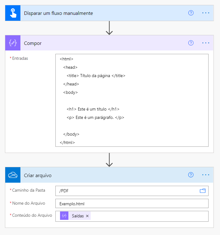220x235 pixels.
Task: Expand the Disparar um fluxo manualmente trigger
Action: 58,13
